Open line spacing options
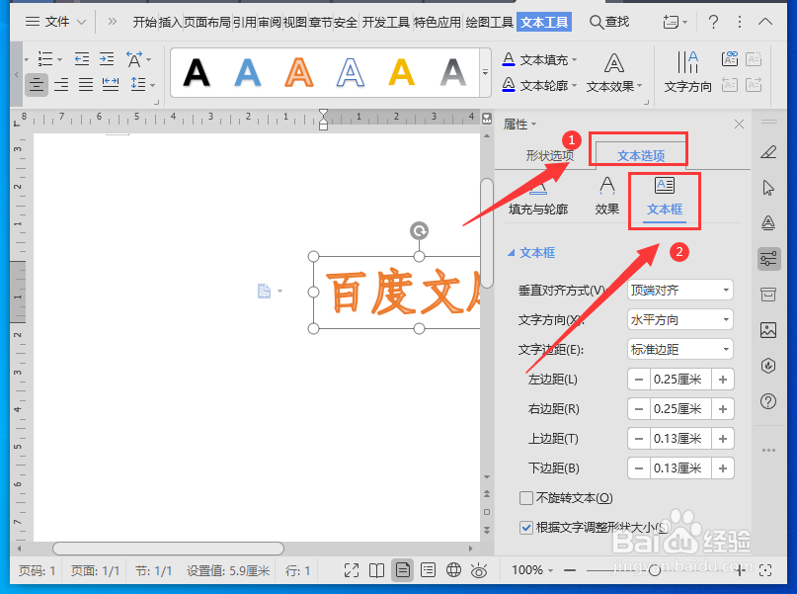This screenshot has height=594, width=797. (x=142, y=84)
